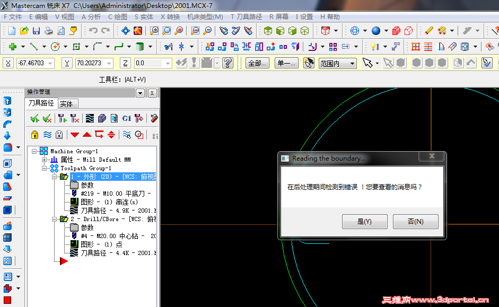This screenshot has width=499, height=307.
Task: Click the X coordinate lock button
Action: (x=8, y=63)
